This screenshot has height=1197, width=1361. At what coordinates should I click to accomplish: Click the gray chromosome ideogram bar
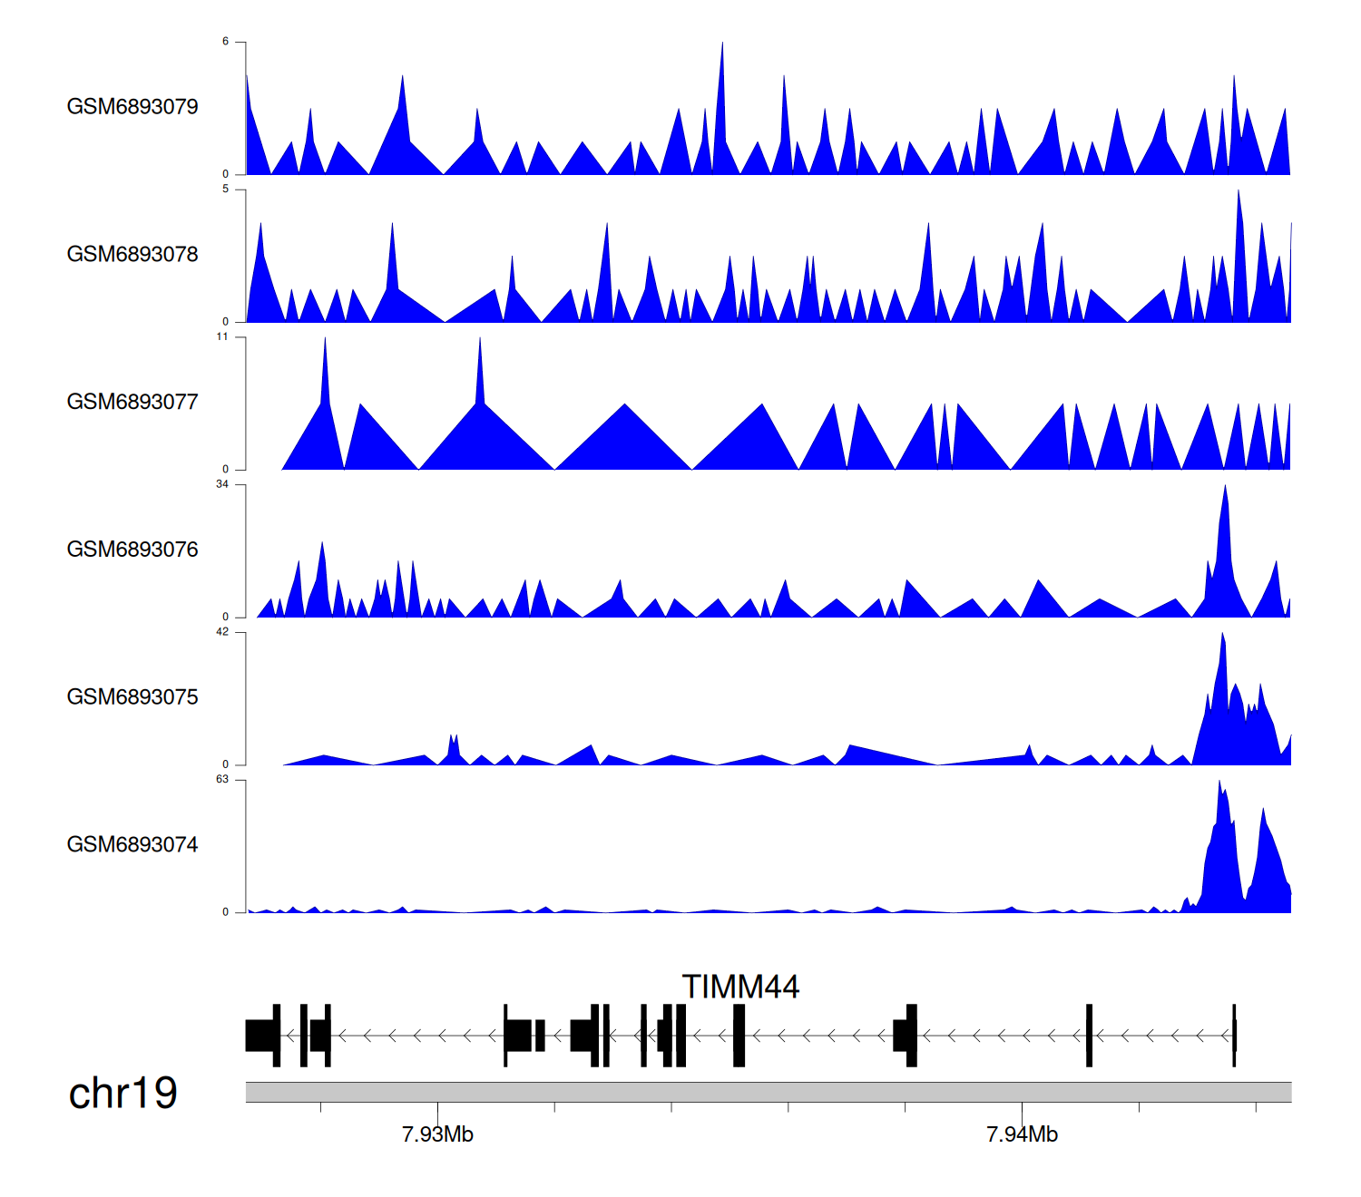tap(768, 1092)
